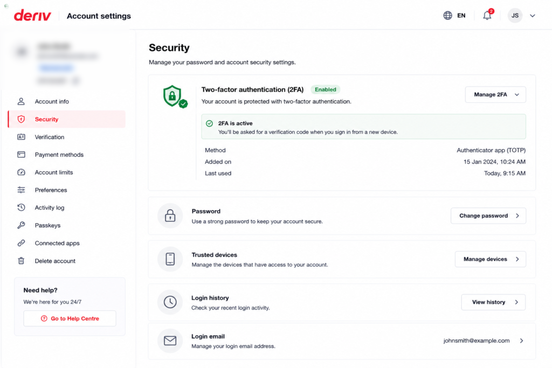Click the Account limits gauge icon
The height and width of the screenshot is (368, 552).
pyautogui.click(x=21, y=172)
